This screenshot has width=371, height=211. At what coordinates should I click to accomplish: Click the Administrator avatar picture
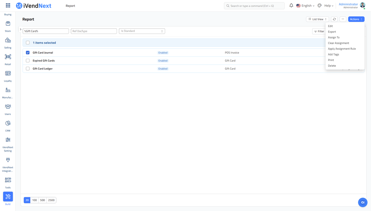362,5
